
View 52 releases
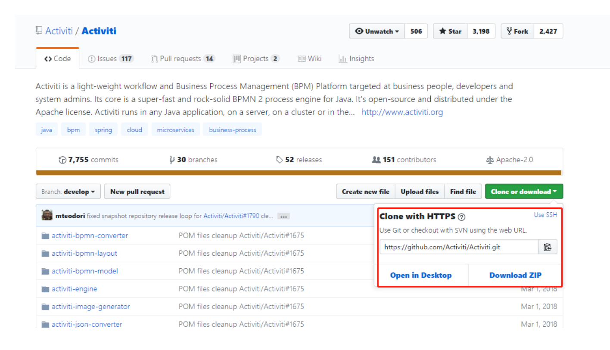(x=299, y=160)
